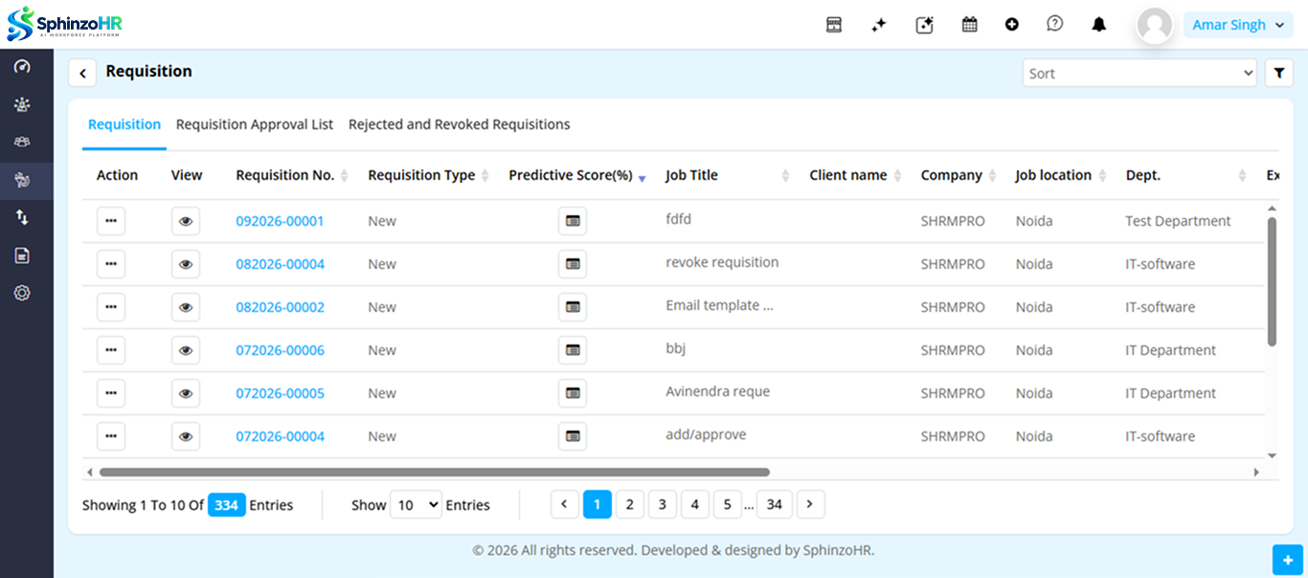
Task: Open the settings gear in the sidebar
Action: [22, 293]
